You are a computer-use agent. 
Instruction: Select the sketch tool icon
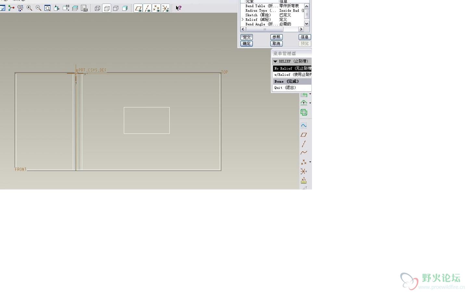304,125
